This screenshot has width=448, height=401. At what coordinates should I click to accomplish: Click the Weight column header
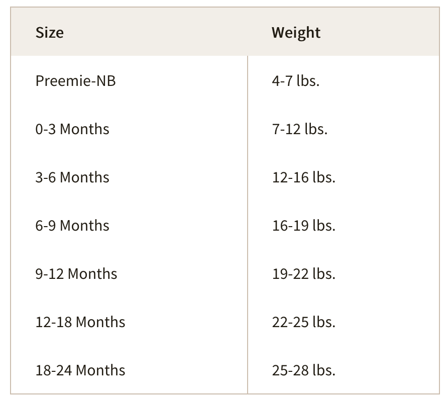tap(344, 32)
